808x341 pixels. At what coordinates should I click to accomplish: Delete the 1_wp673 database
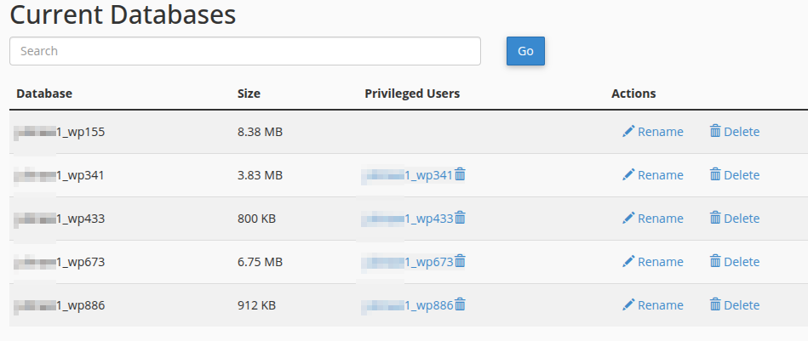[734, 262]
